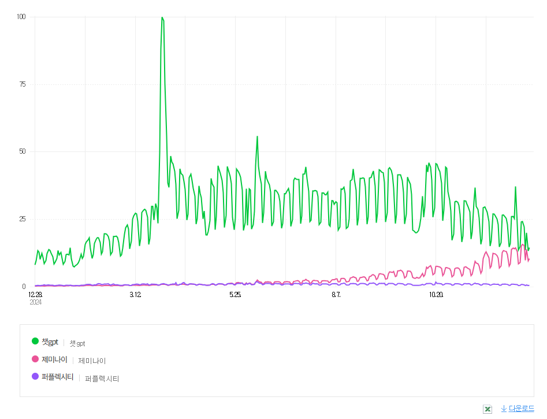Image resolution: width=547 pixels, height=419 pixels.
Task: Click the 100 value on y-axis
Action: [x=21, y=17]
